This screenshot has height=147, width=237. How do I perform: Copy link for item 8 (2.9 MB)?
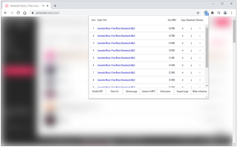[183, 80]
